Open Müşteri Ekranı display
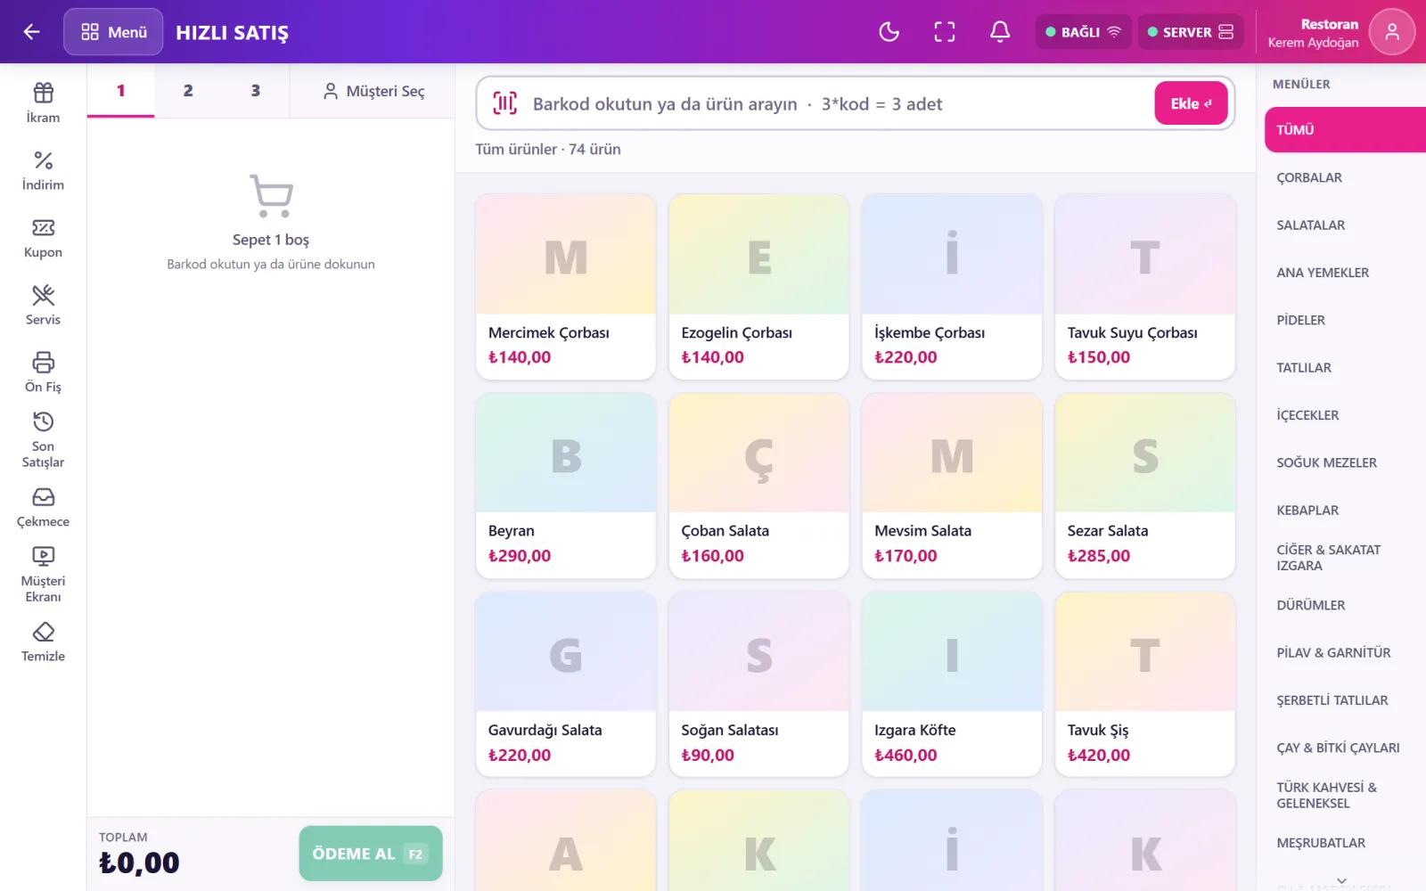The image size is (1426, 891). (x=43, y=575)
